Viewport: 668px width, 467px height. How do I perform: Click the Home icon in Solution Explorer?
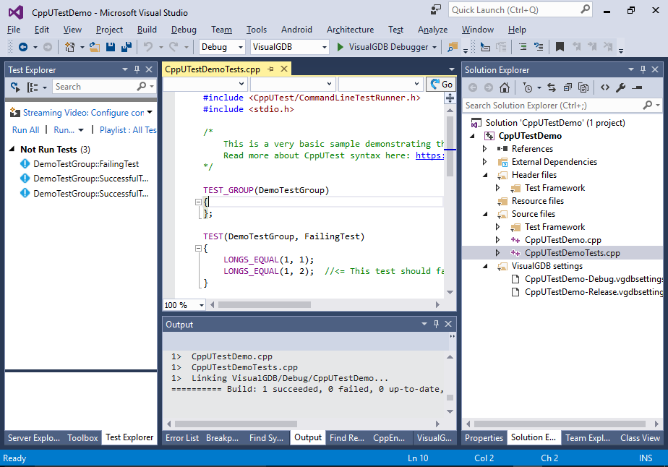click(505, 87)
